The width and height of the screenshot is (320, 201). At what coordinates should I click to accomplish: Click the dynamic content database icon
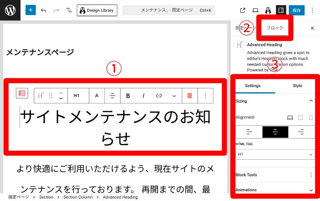point(190,96)
